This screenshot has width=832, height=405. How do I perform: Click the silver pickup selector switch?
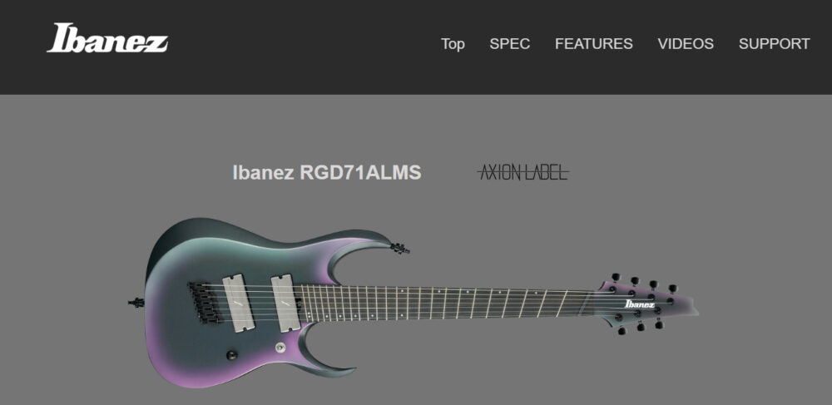point(279,348)
